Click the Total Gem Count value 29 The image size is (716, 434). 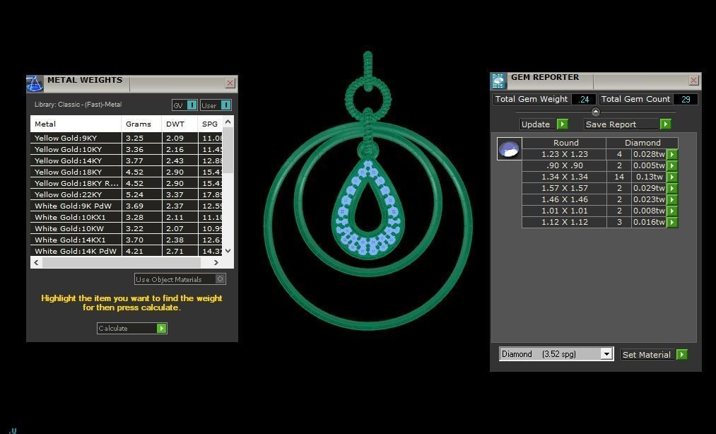pos(686,99)
